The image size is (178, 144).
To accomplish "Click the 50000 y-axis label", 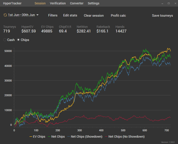I will click(x=8, y=51).
